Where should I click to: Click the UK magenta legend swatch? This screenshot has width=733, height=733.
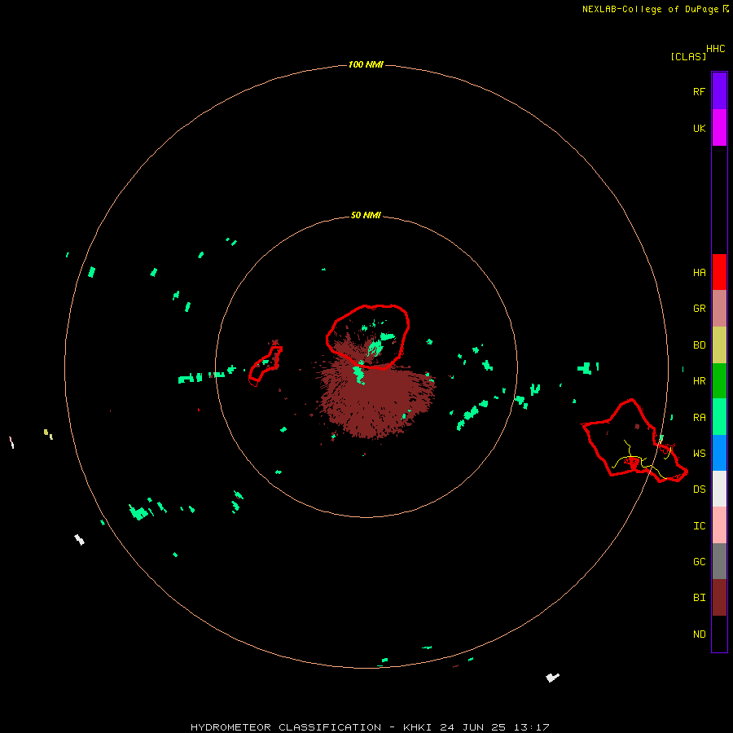[x=719, y=128]
